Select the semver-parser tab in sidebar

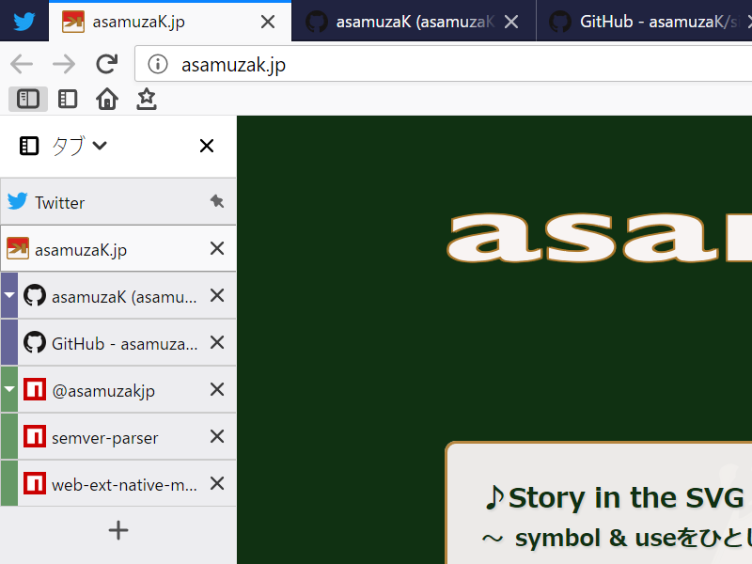(x=104, y=437)
